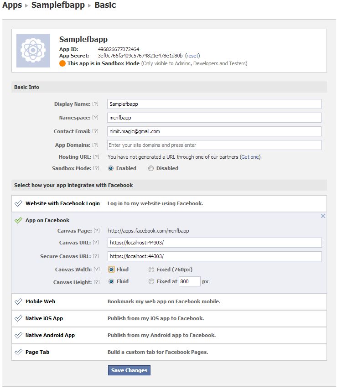
Task: Expand Website with Facebook Login section
Action: [x=62, y=203]
